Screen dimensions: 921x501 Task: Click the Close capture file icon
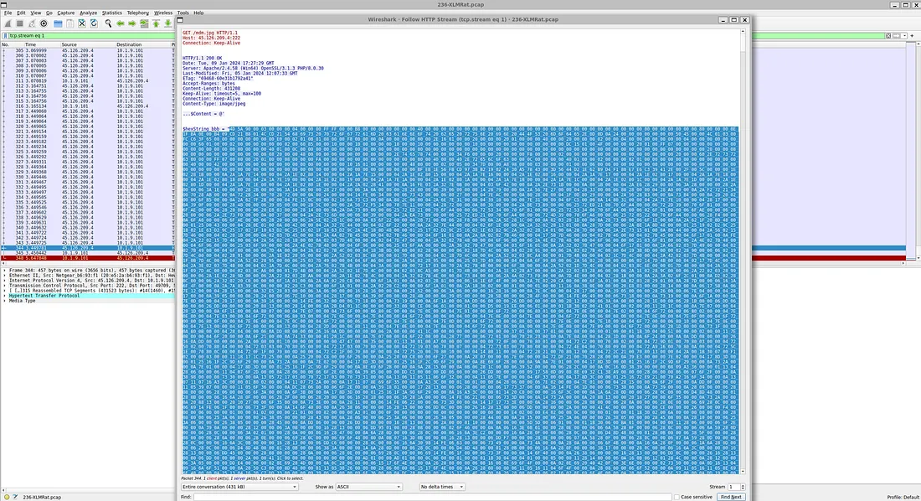82,23
